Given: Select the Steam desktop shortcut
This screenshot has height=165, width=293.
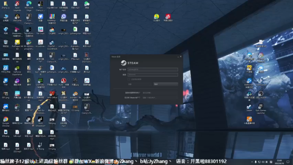Looking at the screenshot, I should 249,108.
